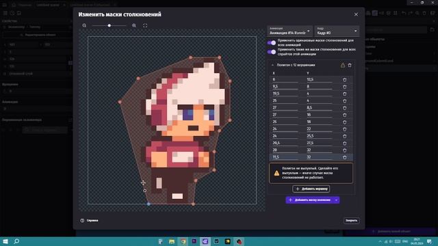Open File Explorer from the taskbar

tap(172, 241)
